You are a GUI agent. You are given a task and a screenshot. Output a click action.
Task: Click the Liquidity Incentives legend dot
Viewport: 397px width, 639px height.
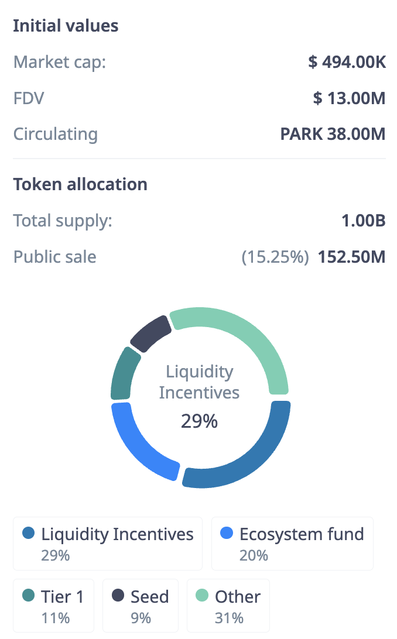pos(28,534)
